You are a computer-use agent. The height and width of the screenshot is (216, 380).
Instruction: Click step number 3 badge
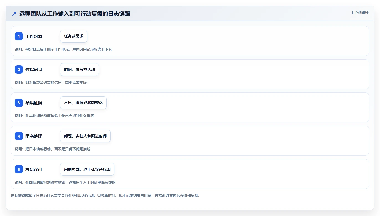[x=19, y=103]
